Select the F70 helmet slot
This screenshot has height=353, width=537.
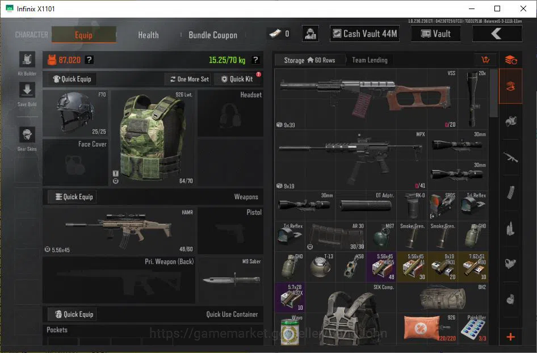[75, 114]
